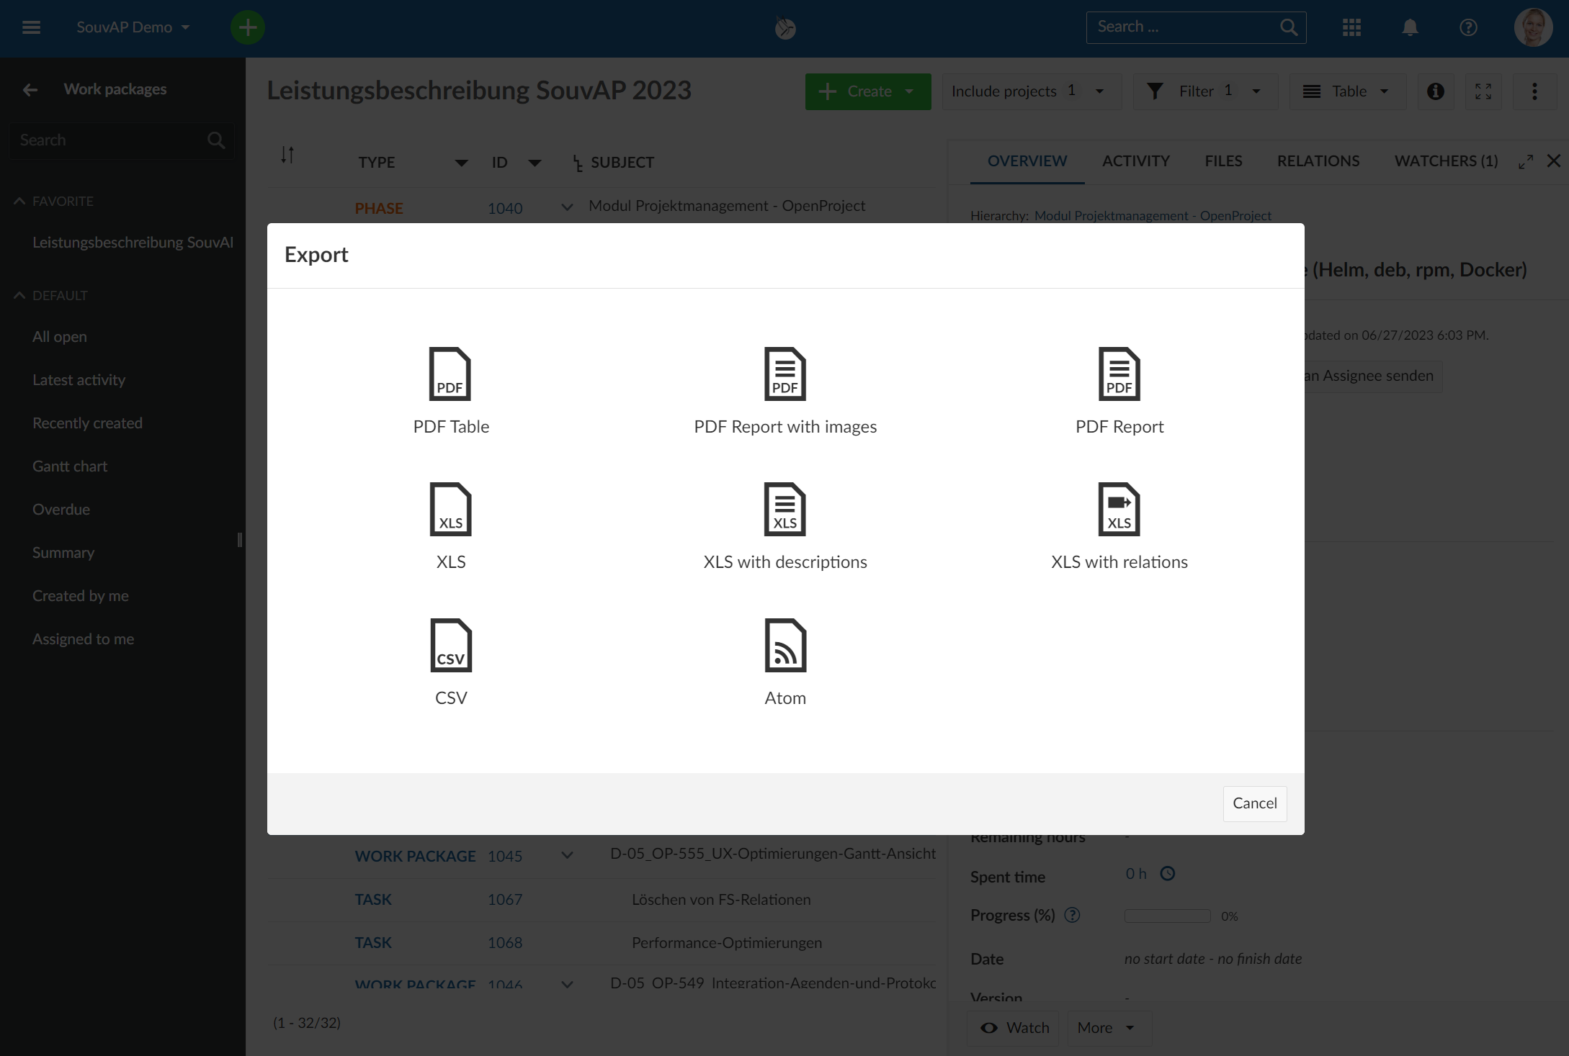Screen dimensions: 1569x1056
Task: Select the PDF Table export icon
Action: 451,374
